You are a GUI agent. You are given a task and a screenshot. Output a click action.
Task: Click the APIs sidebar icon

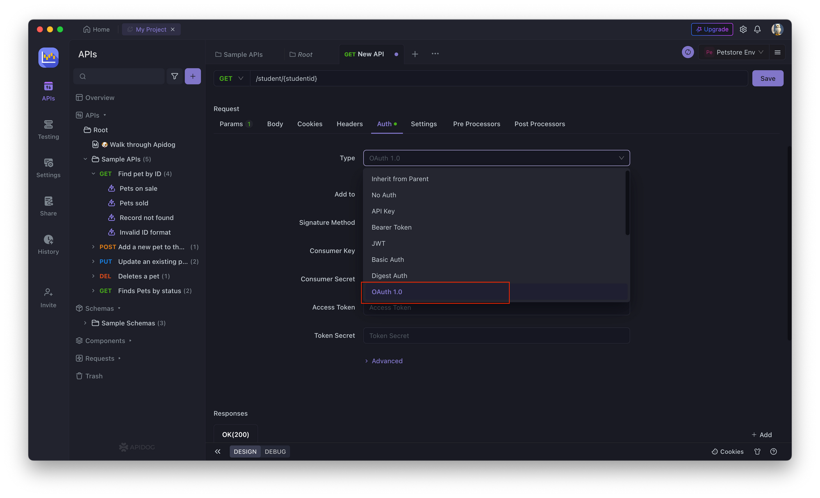(x=49, y=91)
